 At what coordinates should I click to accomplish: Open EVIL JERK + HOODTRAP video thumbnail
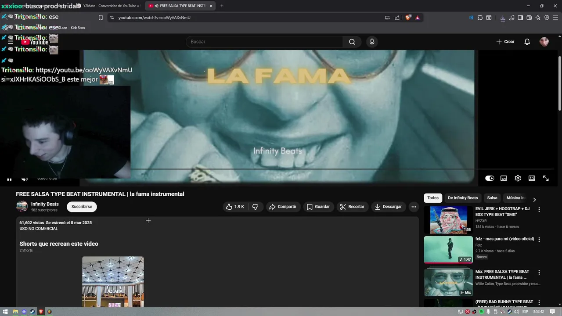448,220
